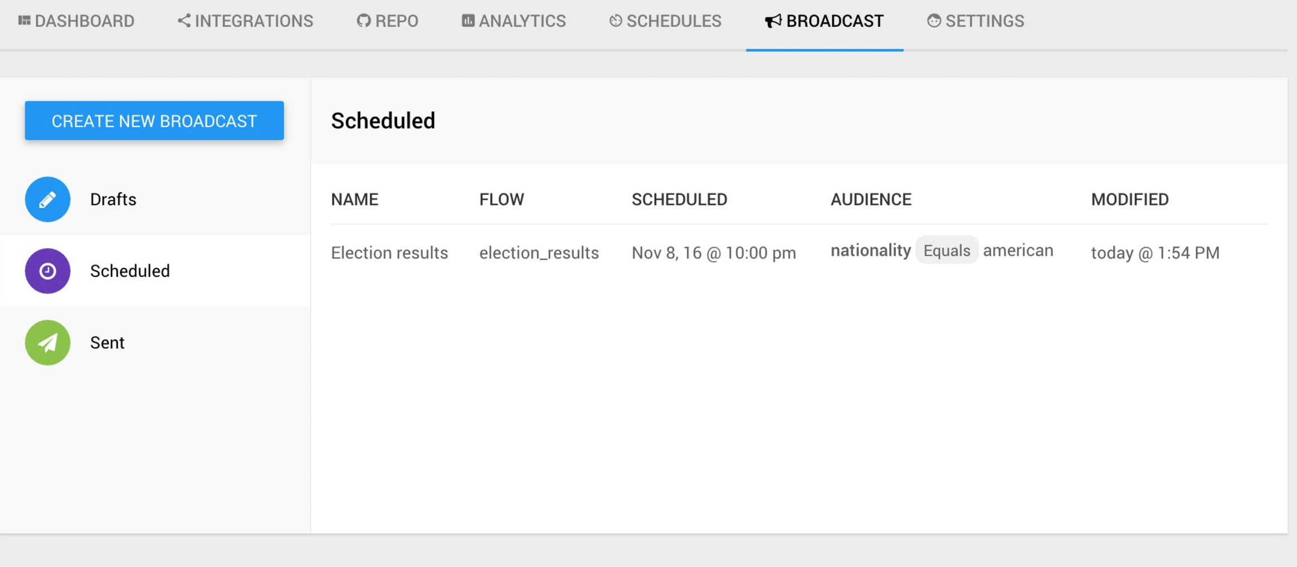This screenshot has width=1297, height=567.
Task: Click the Settings face icon
Action: coord(934,21)
